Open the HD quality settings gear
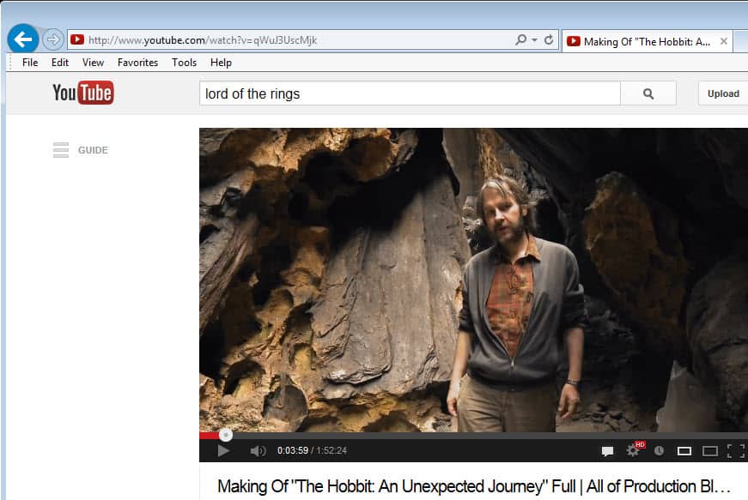The height and width of the screenshot is (500, 748). click(x=635, y=449)
